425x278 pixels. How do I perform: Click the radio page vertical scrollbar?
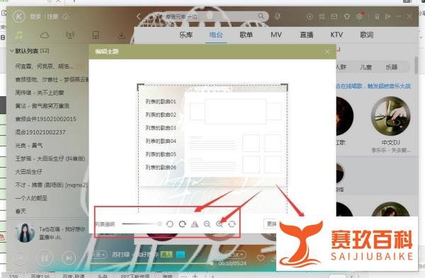416,65
